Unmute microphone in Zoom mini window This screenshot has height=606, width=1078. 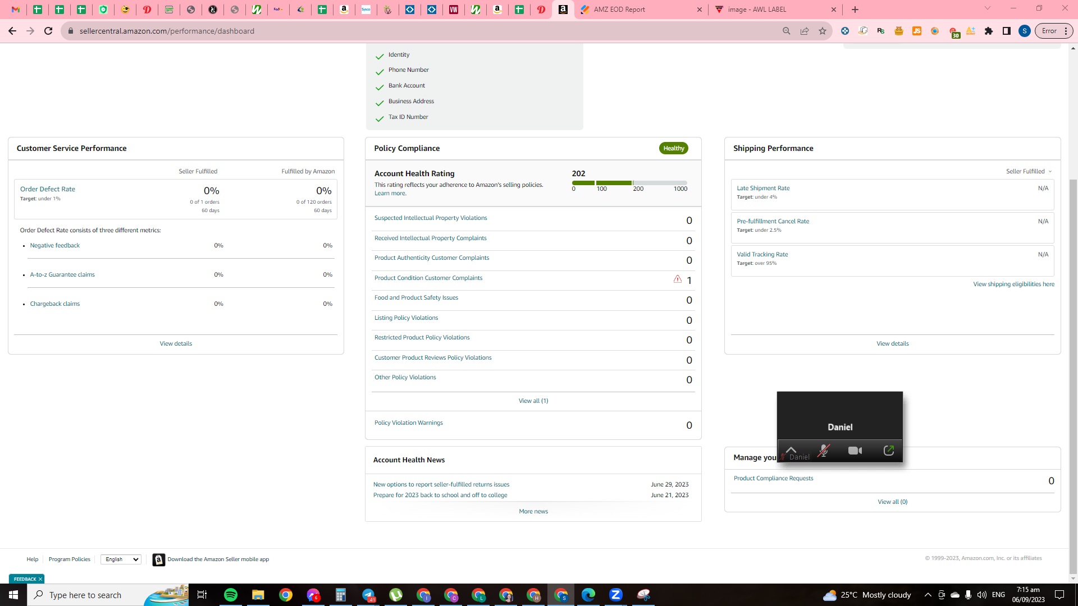pos(823,451)
